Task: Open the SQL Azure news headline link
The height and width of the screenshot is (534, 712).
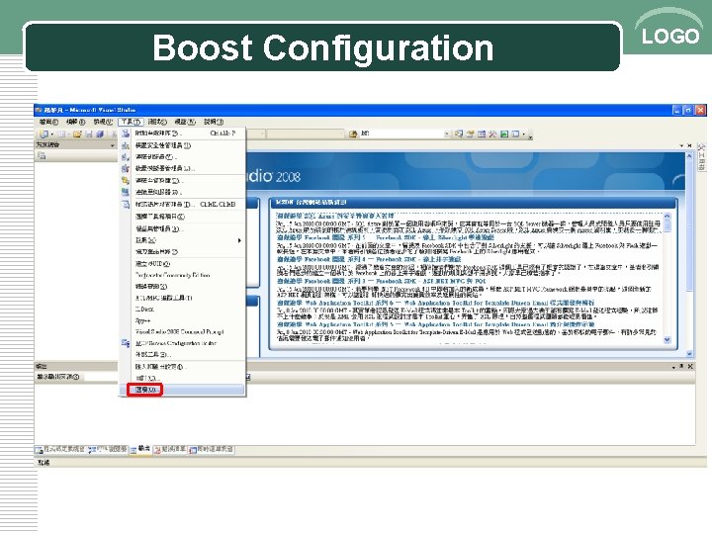Action: coord(335,216)
